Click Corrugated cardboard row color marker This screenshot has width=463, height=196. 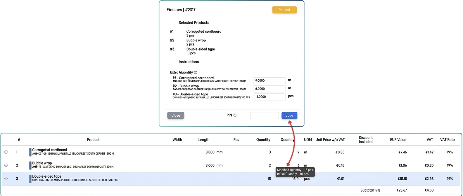30,152
